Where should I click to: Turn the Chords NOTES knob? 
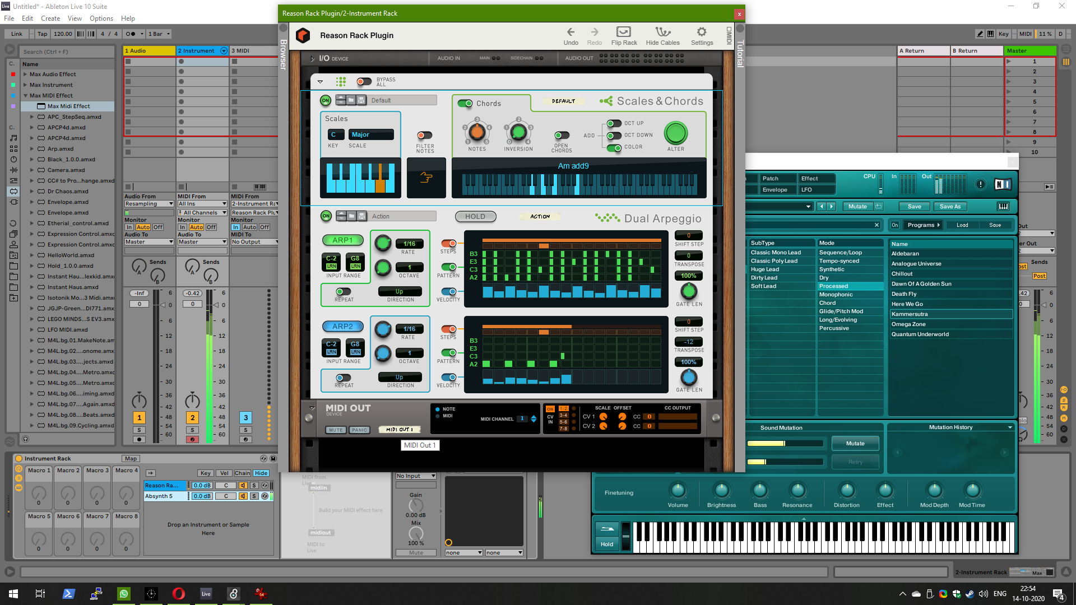point(477,133)
